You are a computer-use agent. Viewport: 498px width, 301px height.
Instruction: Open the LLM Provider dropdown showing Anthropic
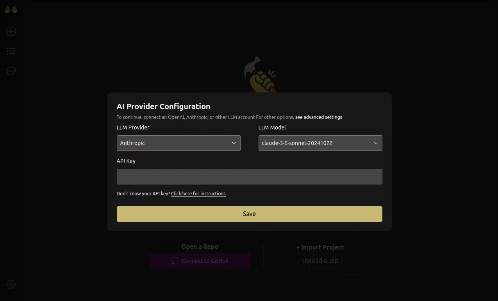[178, 143]
